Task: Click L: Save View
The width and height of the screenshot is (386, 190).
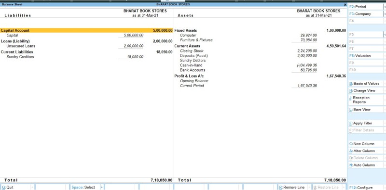Action: click(x=366, y=110)
